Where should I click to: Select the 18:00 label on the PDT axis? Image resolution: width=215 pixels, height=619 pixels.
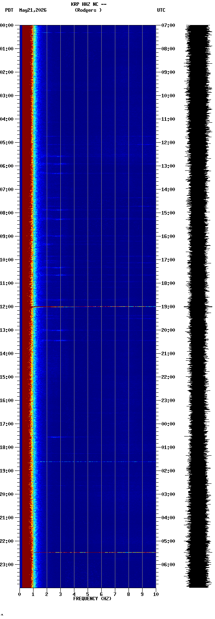tap(7, 447)
